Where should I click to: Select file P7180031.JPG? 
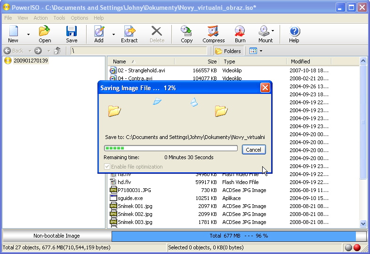[134, 190]
